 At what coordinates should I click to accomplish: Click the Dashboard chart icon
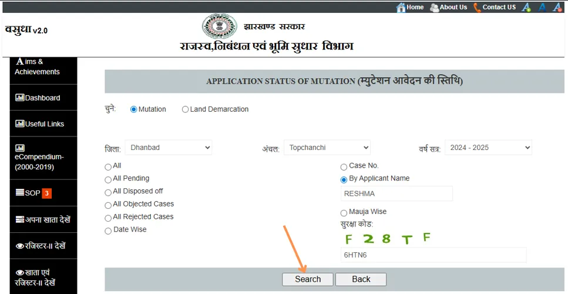coord(19,98)
